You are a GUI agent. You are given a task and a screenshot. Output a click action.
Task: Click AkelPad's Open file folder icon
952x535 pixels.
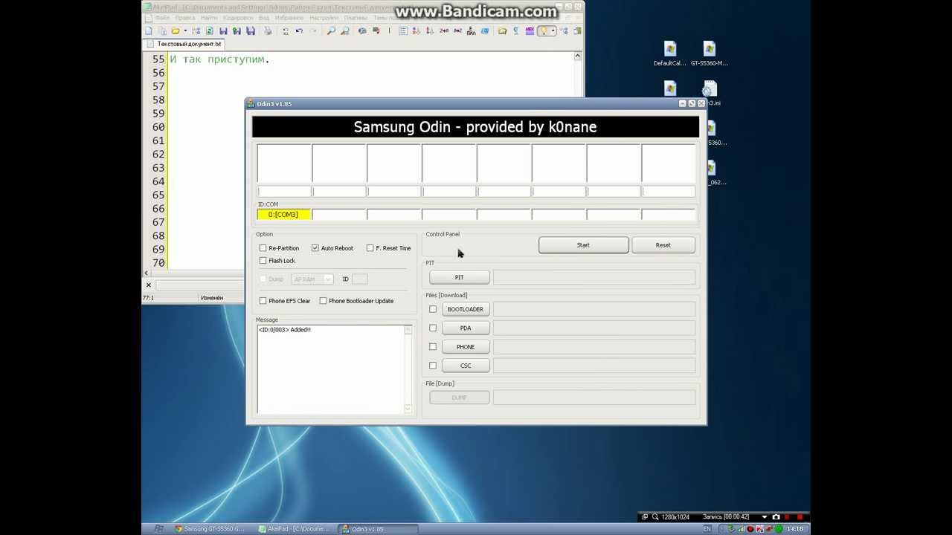click(x=175, y=30)
